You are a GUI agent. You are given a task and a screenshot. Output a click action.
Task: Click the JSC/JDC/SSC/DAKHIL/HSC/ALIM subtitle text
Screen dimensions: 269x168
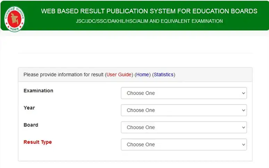pyautogui.click(x=149, y=21)
